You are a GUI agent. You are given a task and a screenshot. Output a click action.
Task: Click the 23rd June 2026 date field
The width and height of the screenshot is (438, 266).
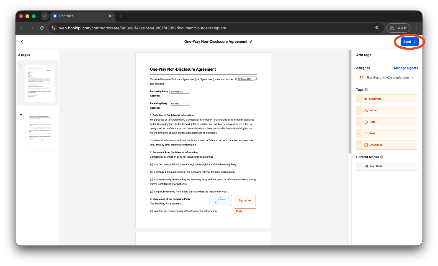(246, 79)
